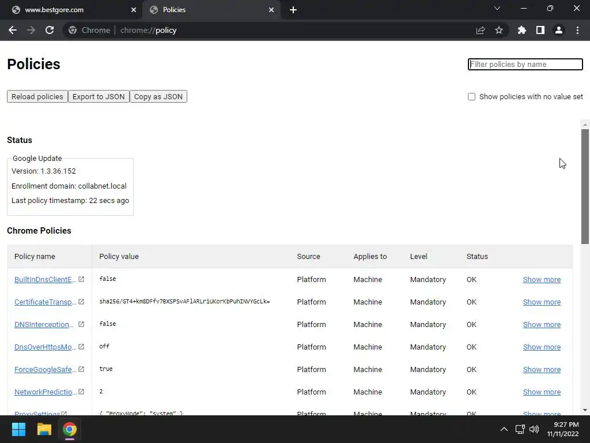Open the three-dot Chrome menu

[x=577, y=30]
